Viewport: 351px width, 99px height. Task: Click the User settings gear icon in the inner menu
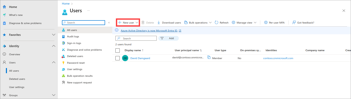[63, 69]
